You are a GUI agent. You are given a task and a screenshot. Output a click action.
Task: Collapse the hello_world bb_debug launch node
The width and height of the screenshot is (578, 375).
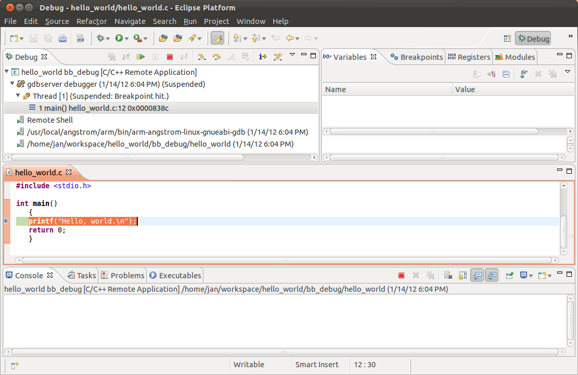coord(7,71)
